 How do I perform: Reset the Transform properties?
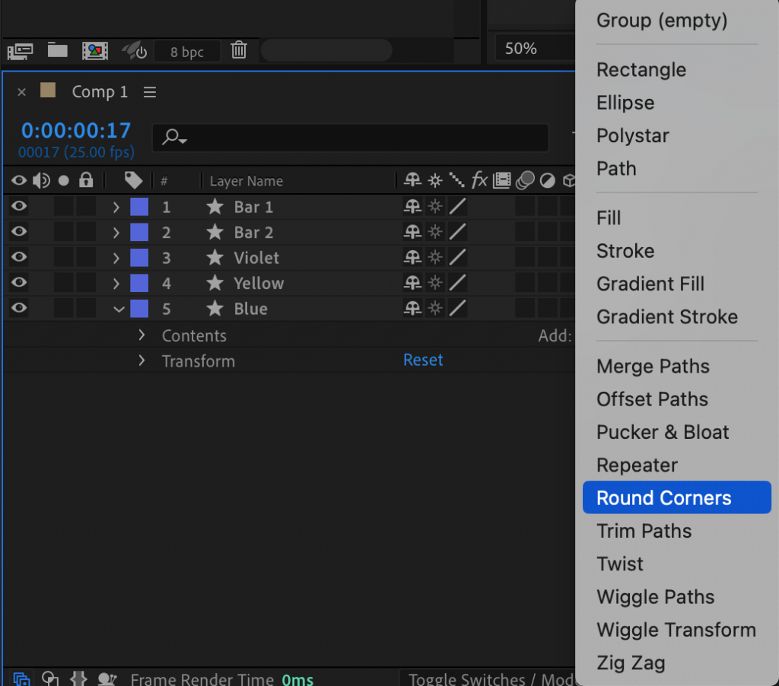[423, 360]
